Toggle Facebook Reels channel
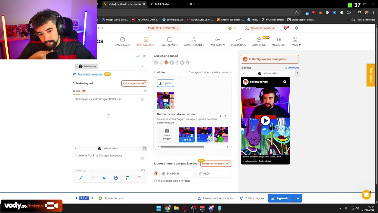378x213 pixels. (182, 62)
